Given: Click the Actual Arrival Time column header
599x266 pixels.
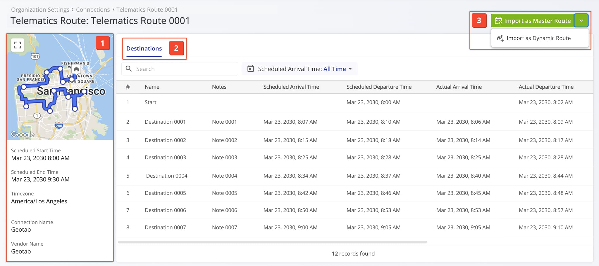Looking at the screenshot, I should pyautogui.click(x=459, y=87).
